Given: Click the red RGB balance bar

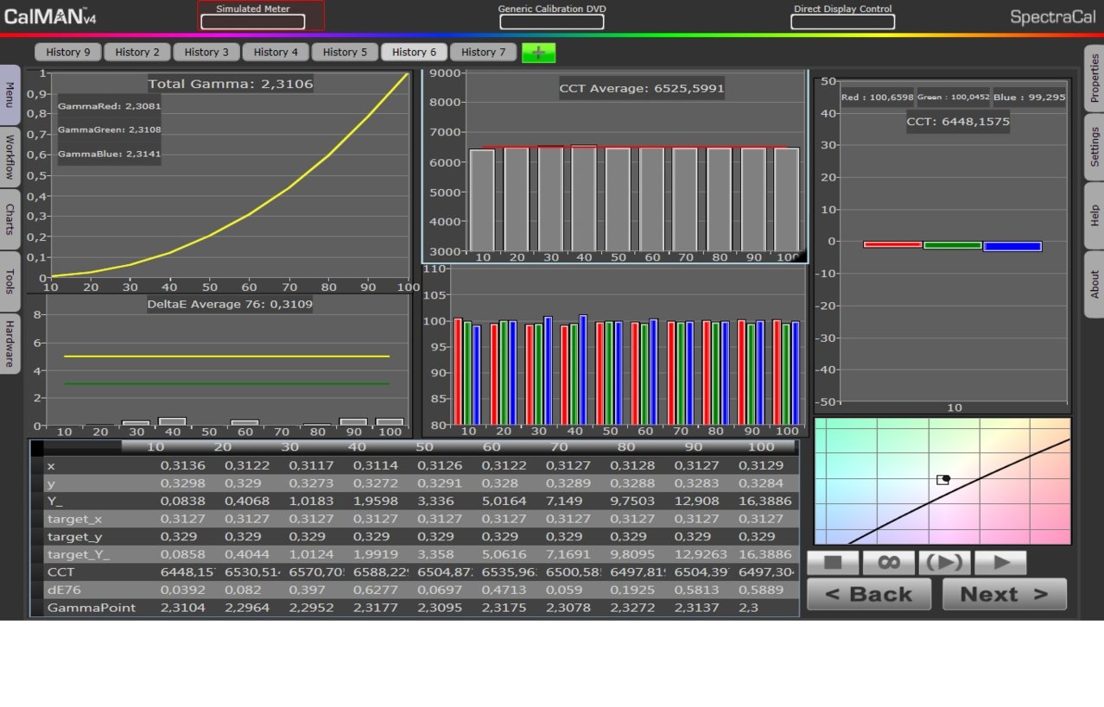Looking at the screenshot, I should pyautogui.click(x=893, y=244).
